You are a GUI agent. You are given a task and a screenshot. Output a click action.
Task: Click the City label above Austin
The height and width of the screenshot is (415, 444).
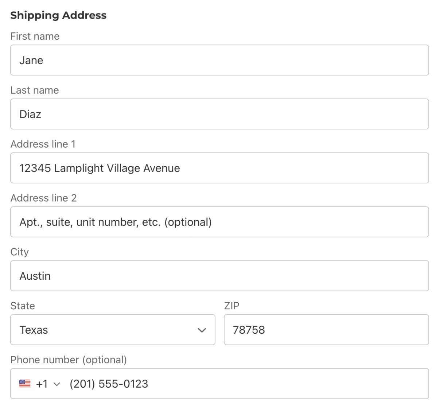click(x=20, y=252)
